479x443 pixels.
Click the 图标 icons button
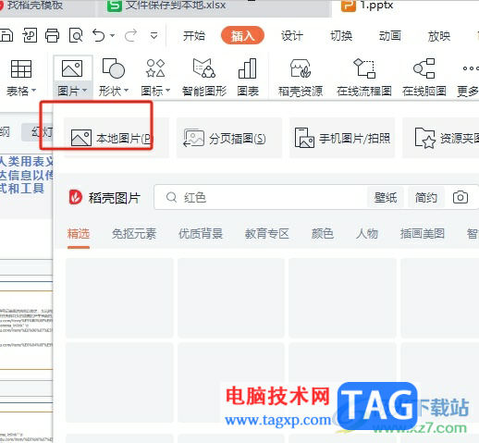155,68
